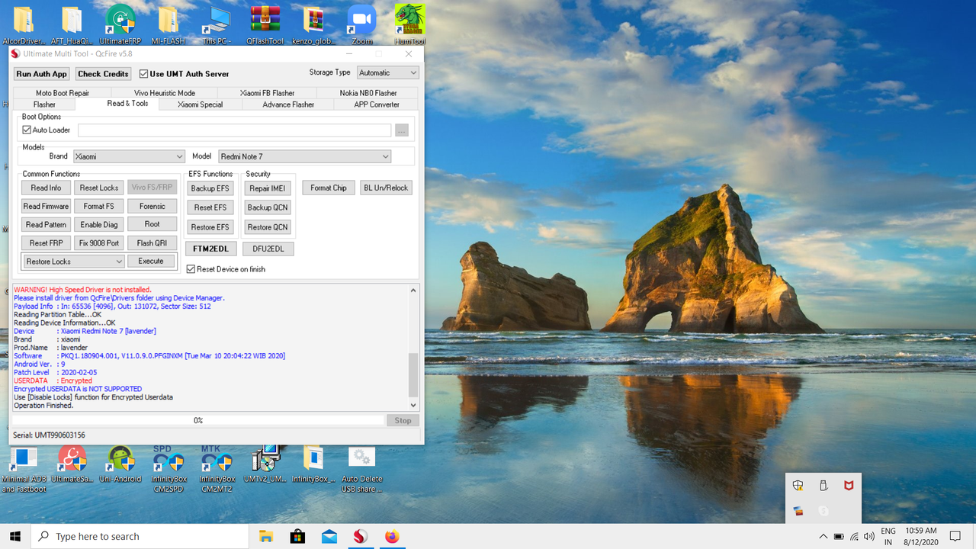Open File Explorer from taskbar

pyautogui.click(x=266, y=536)
